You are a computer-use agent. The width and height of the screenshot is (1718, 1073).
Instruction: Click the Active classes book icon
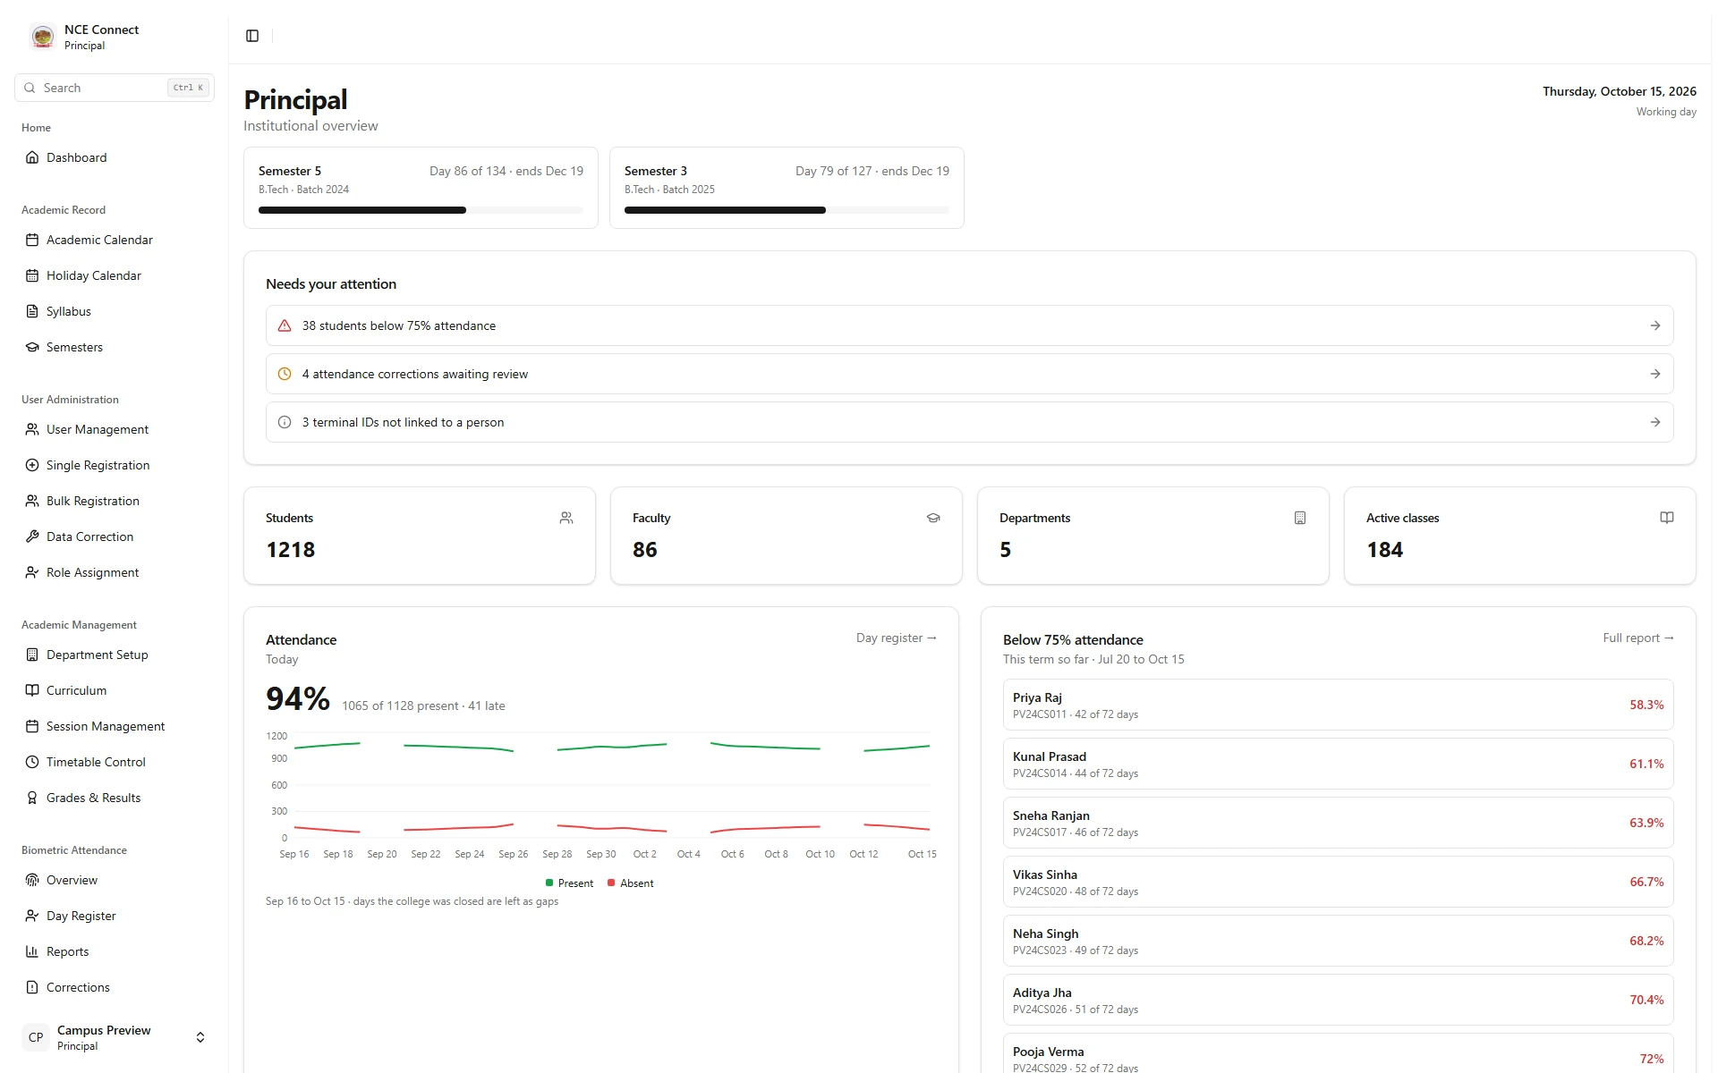(x=1667, y=518)
